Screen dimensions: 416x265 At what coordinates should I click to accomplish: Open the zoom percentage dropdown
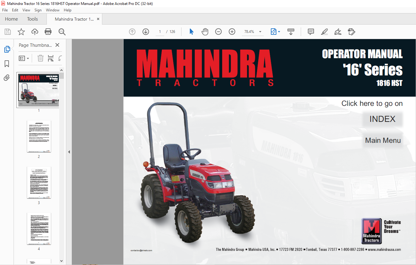click(x=260, y=32)
